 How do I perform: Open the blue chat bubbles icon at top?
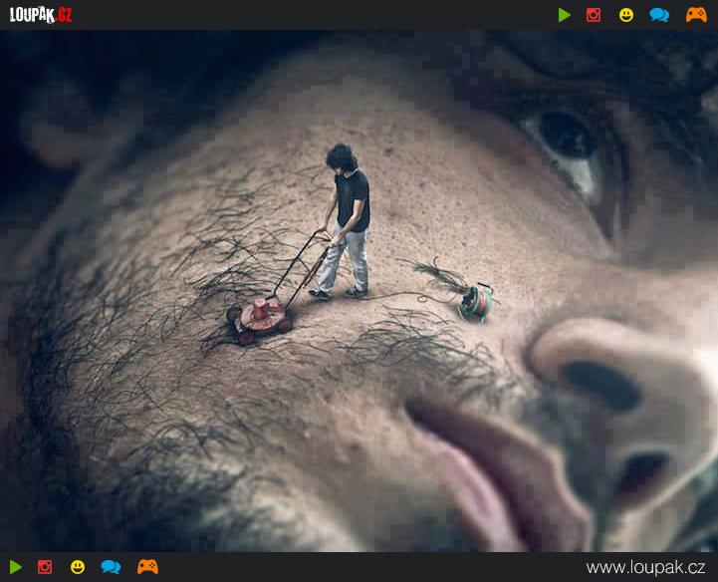(x=659, y=15)
